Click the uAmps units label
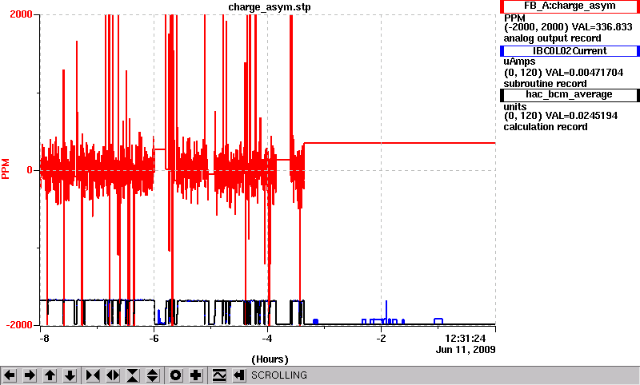The image size is (640, 385). pos(519,62)
